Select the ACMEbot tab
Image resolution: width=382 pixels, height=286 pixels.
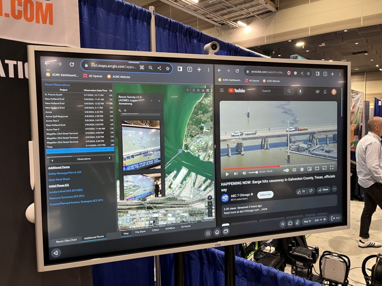[170, 228]
